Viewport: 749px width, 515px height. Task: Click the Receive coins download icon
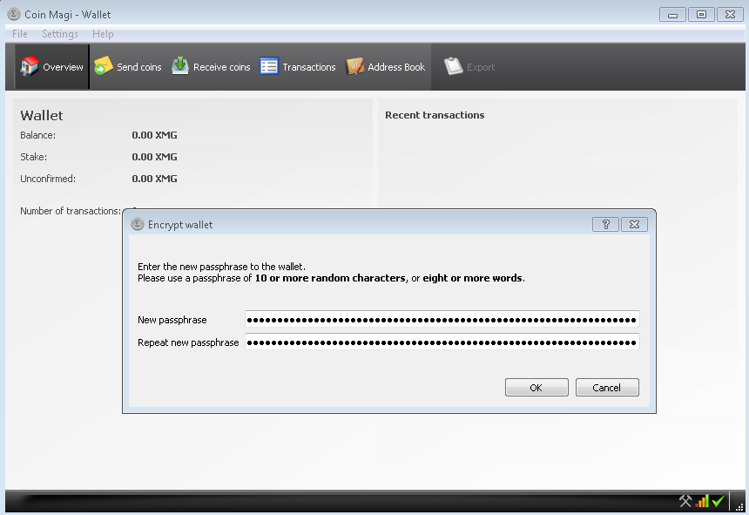pos(180,66)
